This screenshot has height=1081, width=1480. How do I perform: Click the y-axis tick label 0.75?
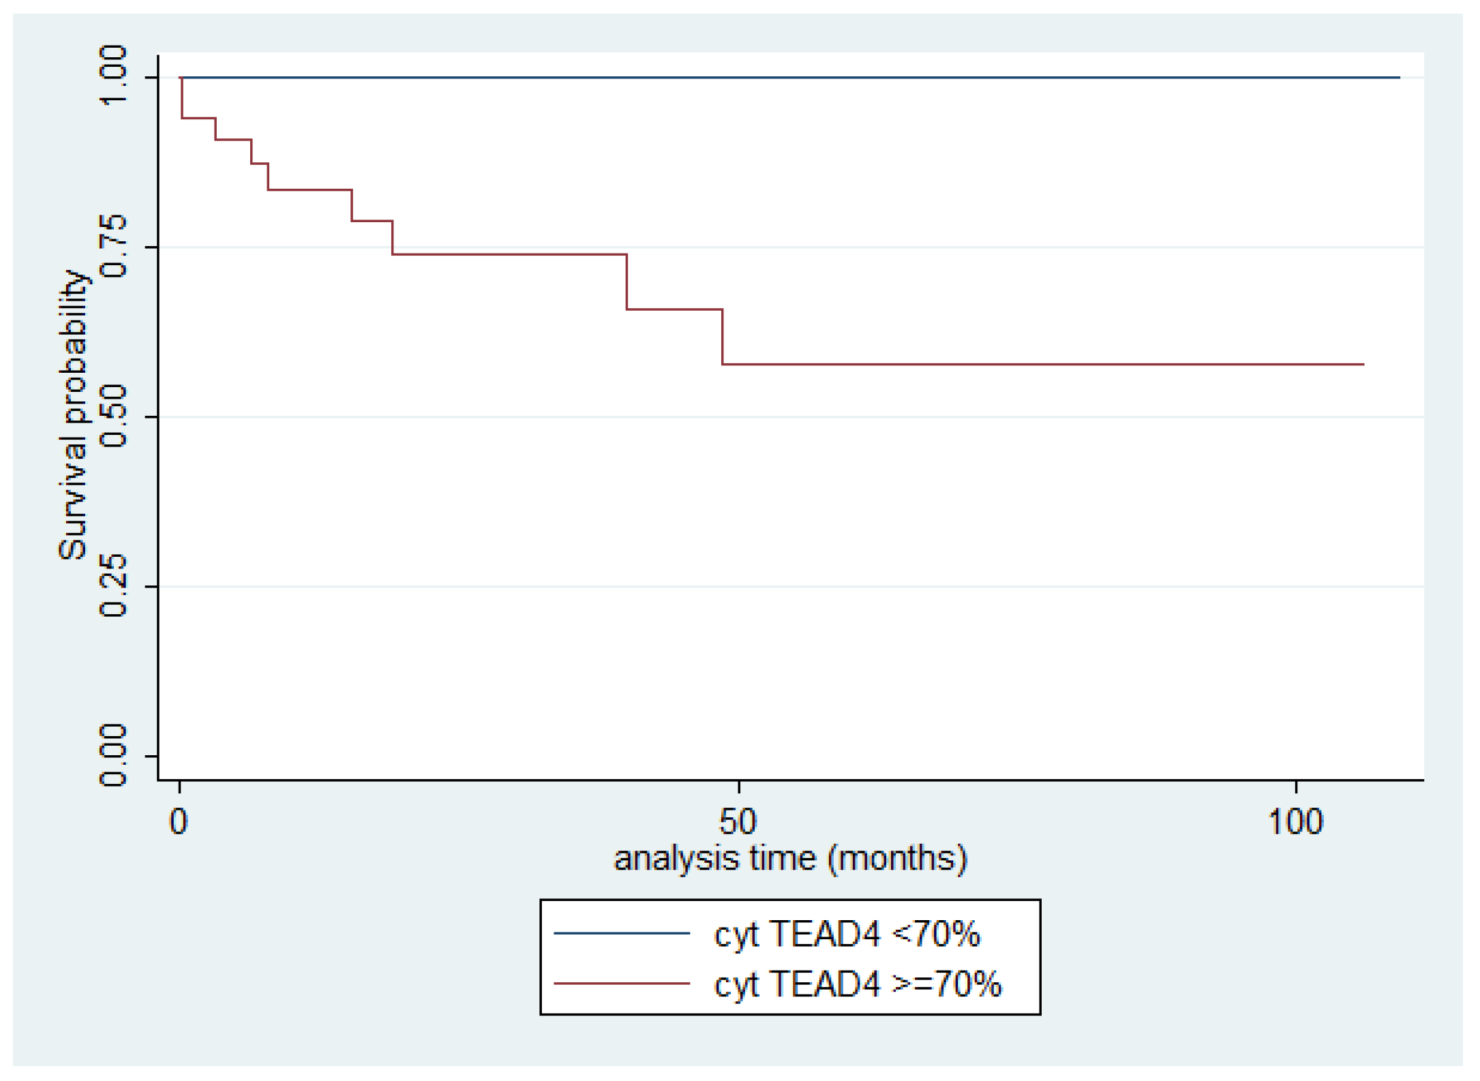(x=113, y=246)
